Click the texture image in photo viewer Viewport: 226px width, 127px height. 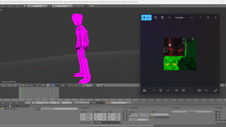180,54
